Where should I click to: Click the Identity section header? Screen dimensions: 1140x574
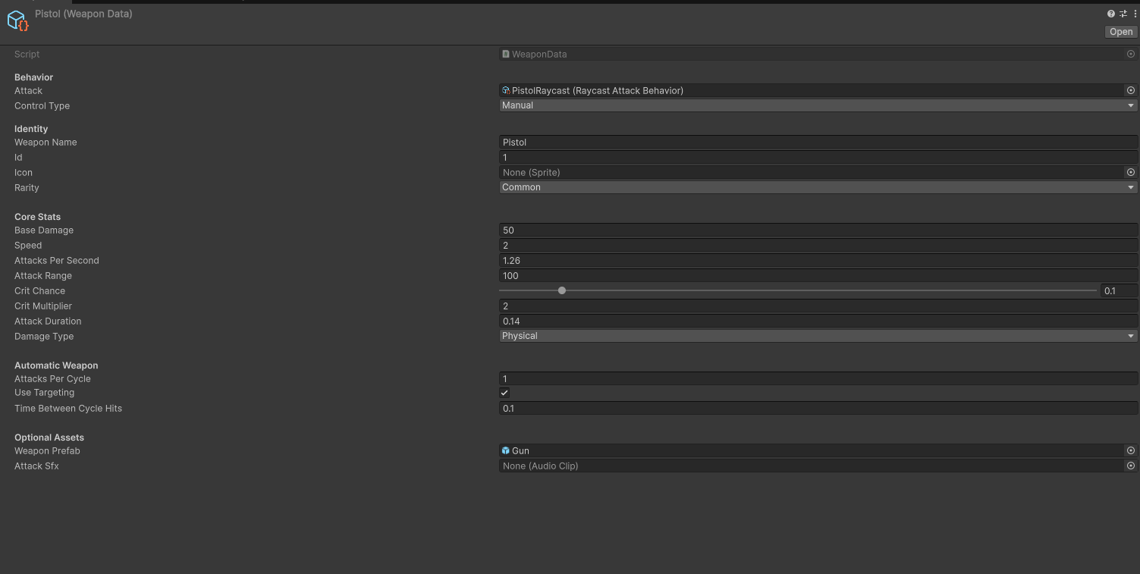point(31,128)
